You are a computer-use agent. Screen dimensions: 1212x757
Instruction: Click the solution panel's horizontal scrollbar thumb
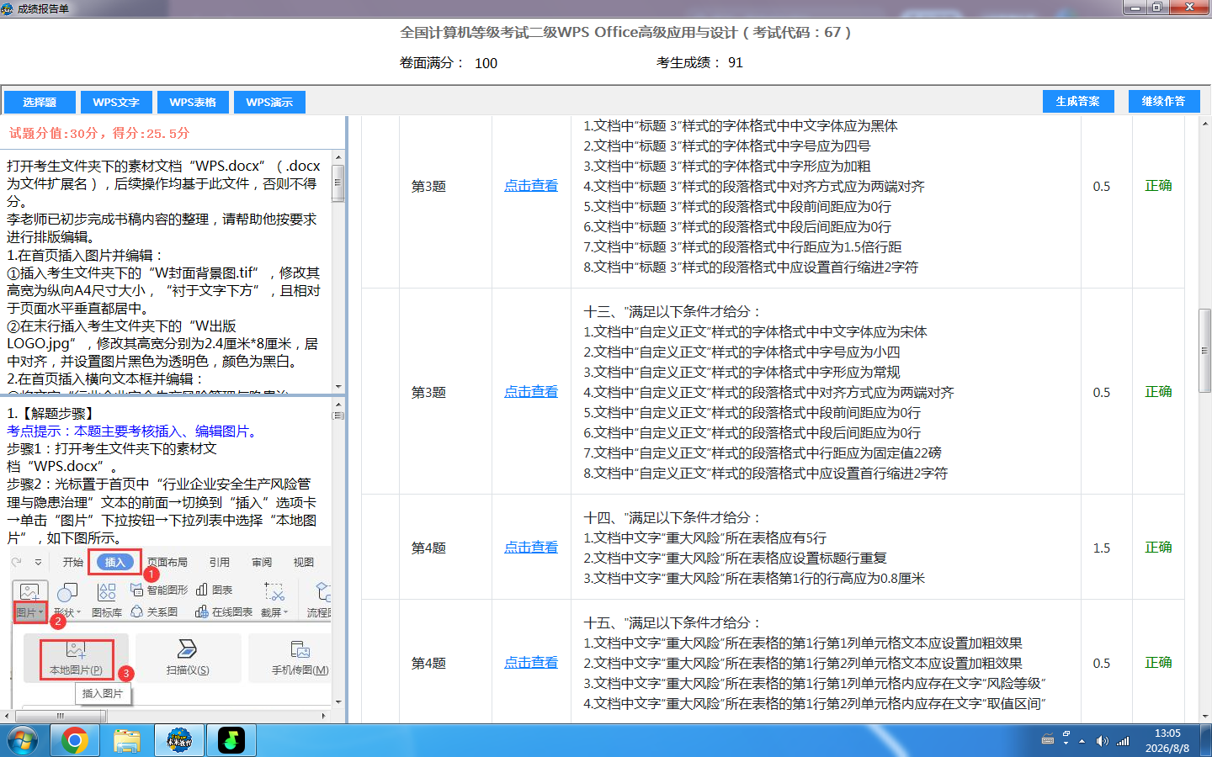(x=61, y=716)
